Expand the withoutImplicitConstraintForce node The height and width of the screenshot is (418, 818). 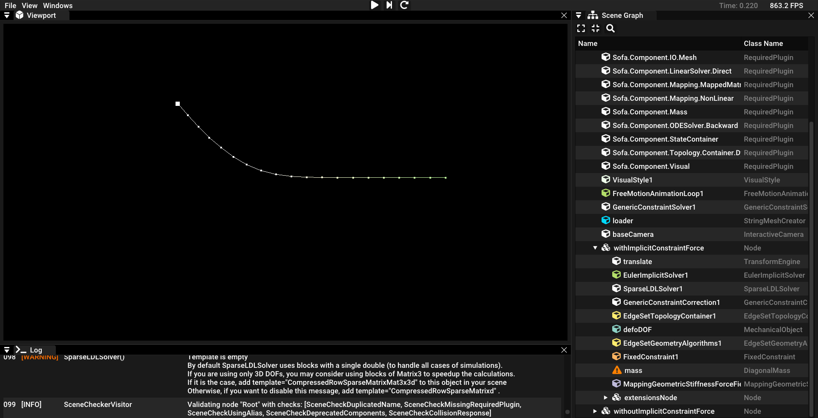point(595,411)
